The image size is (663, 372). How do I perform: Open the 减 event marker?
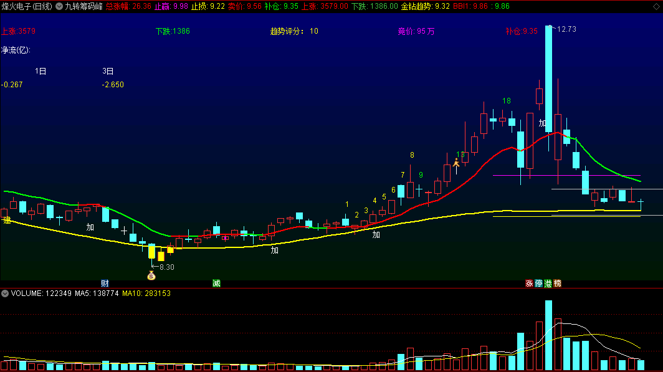pos(216,284)
